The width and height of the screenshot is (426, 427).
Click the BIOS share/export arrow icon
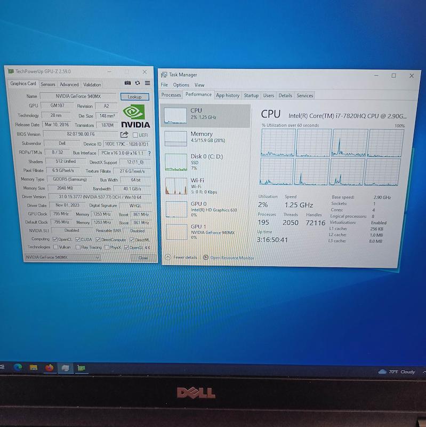124,135
